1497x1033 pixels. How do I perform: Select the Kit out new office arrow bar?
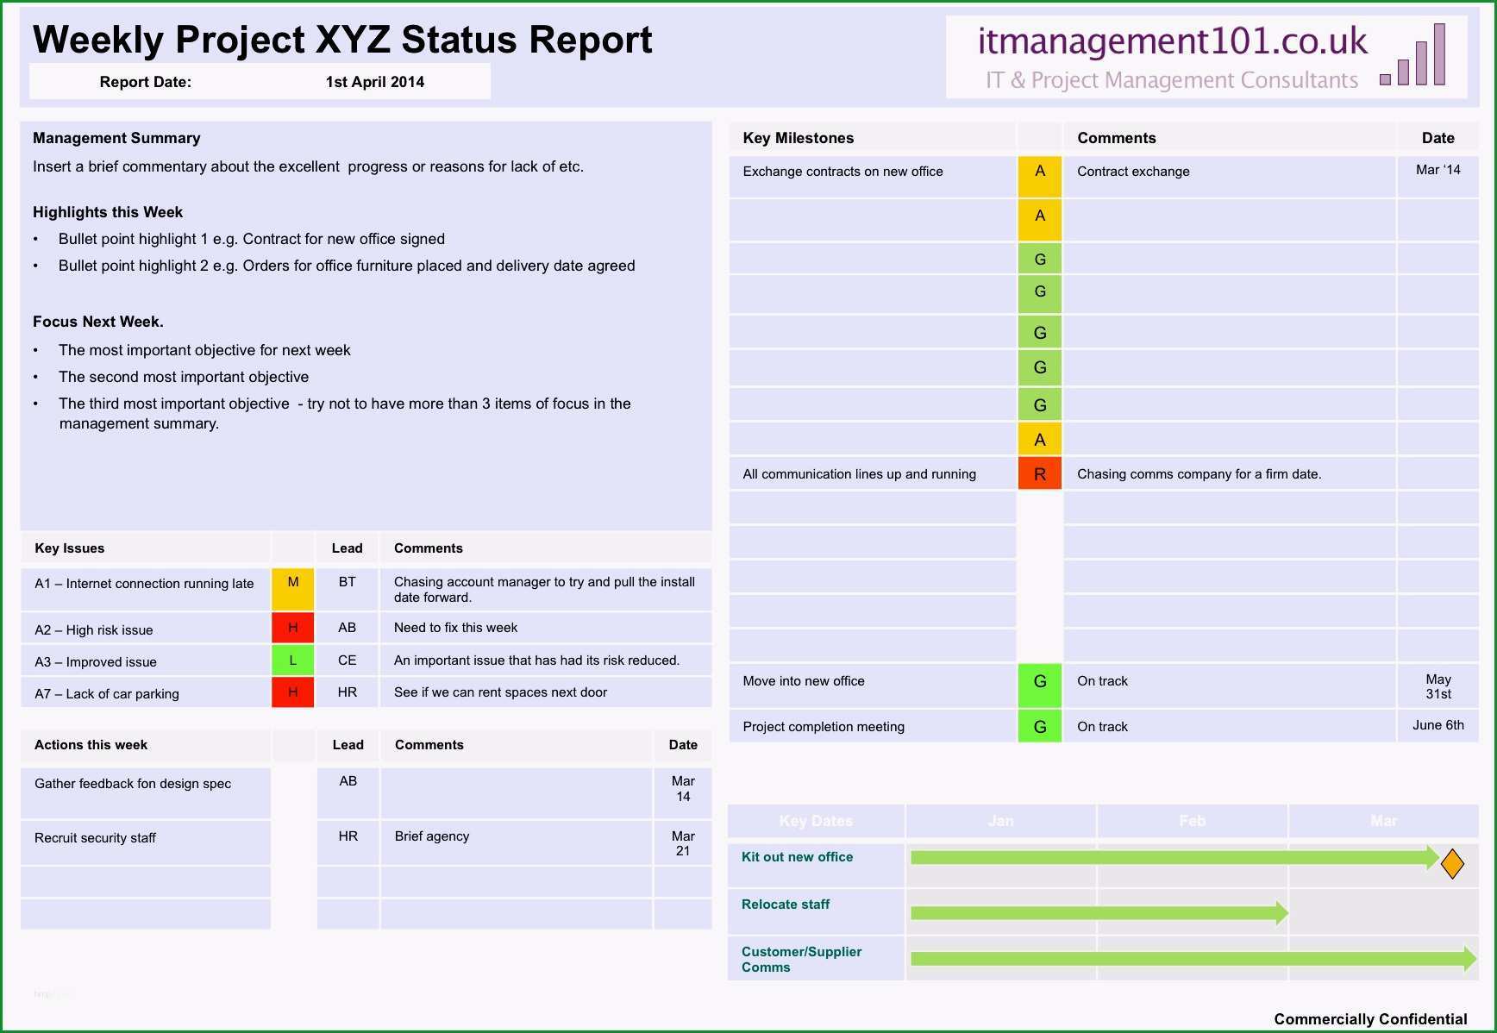[1174, 857]
